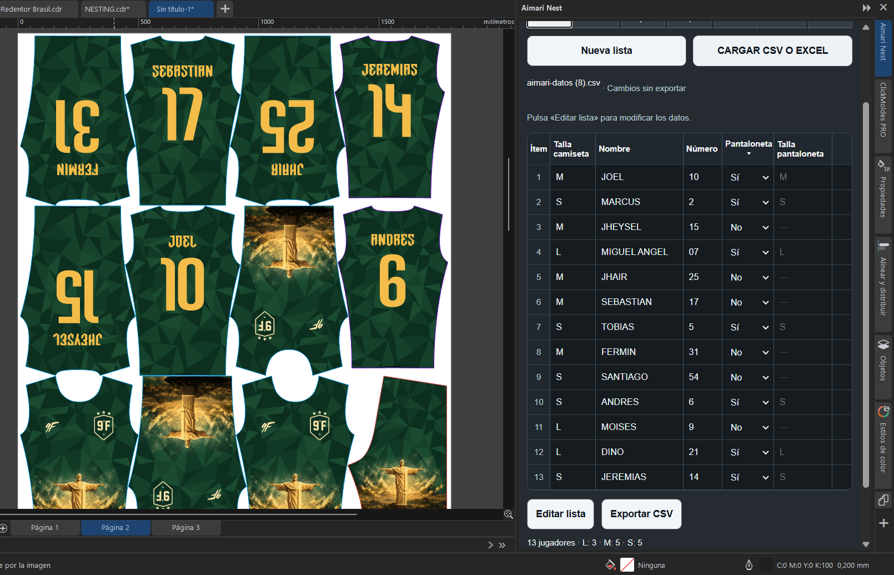Open the Pantaloneta dropdown for FERMIN

748,352
